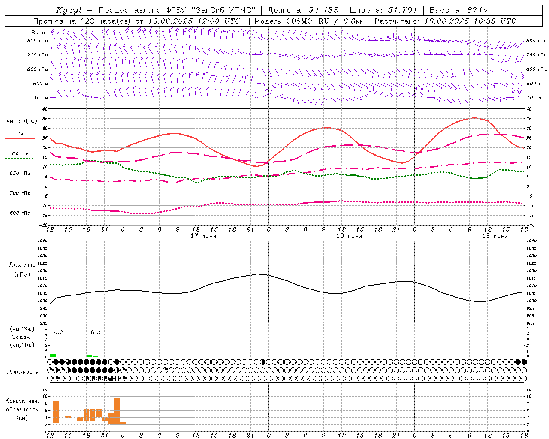Click the "Модель COSMO-RU / 6.6км" label
The height and width of the screenshot is (439, 549).
[309, 21]
